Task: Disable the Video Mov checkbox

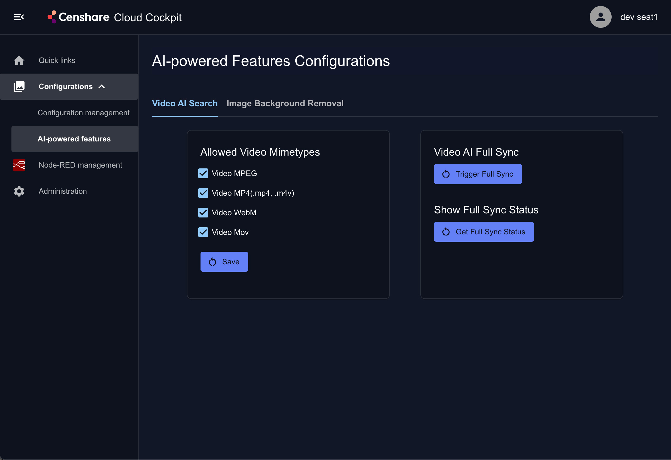Action: 203,232
